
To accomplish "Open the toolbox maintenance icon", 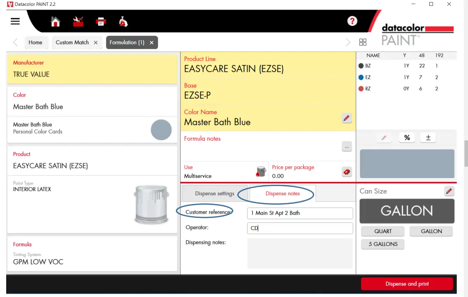I will 78,22.
